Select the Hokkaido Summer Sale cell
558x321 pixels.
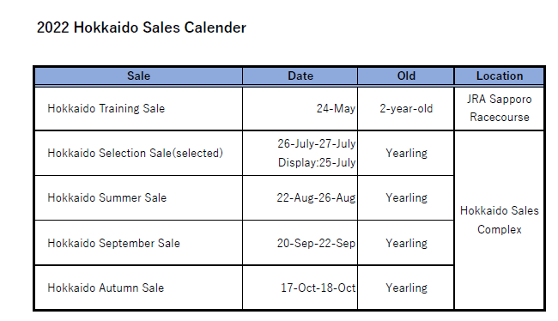click(x=139, y=198)
